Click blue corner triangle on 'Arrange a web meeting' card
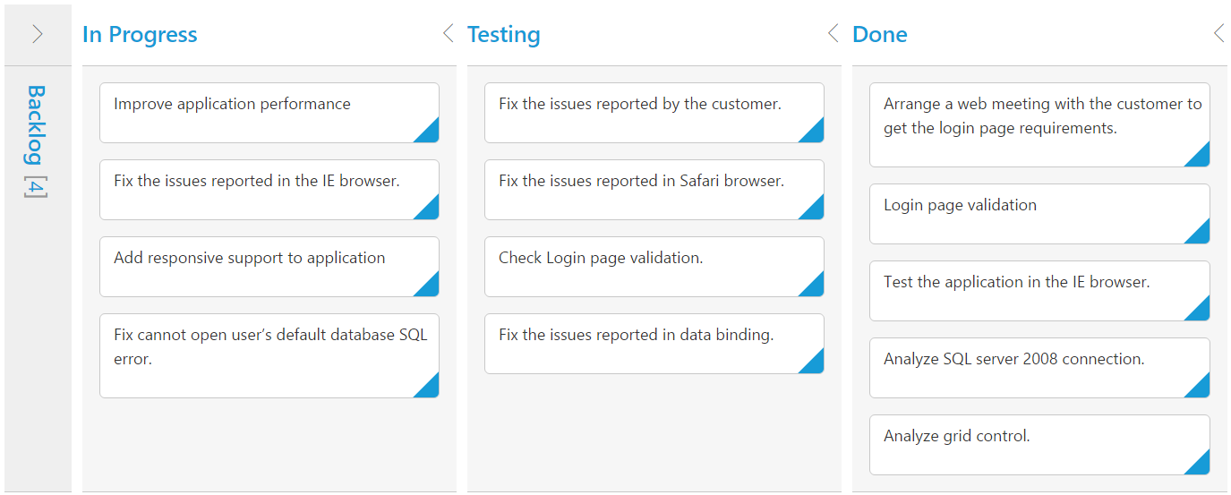1231x495 pixels. click(x=1201, y=158)
